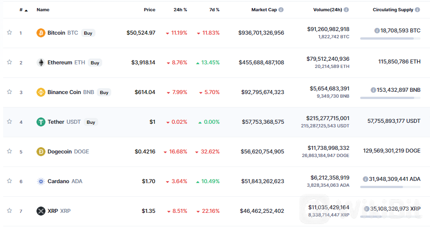Star Ethereum to add to watchlist
The width and height of the screenshot is (430, 234).
point(9,62)
